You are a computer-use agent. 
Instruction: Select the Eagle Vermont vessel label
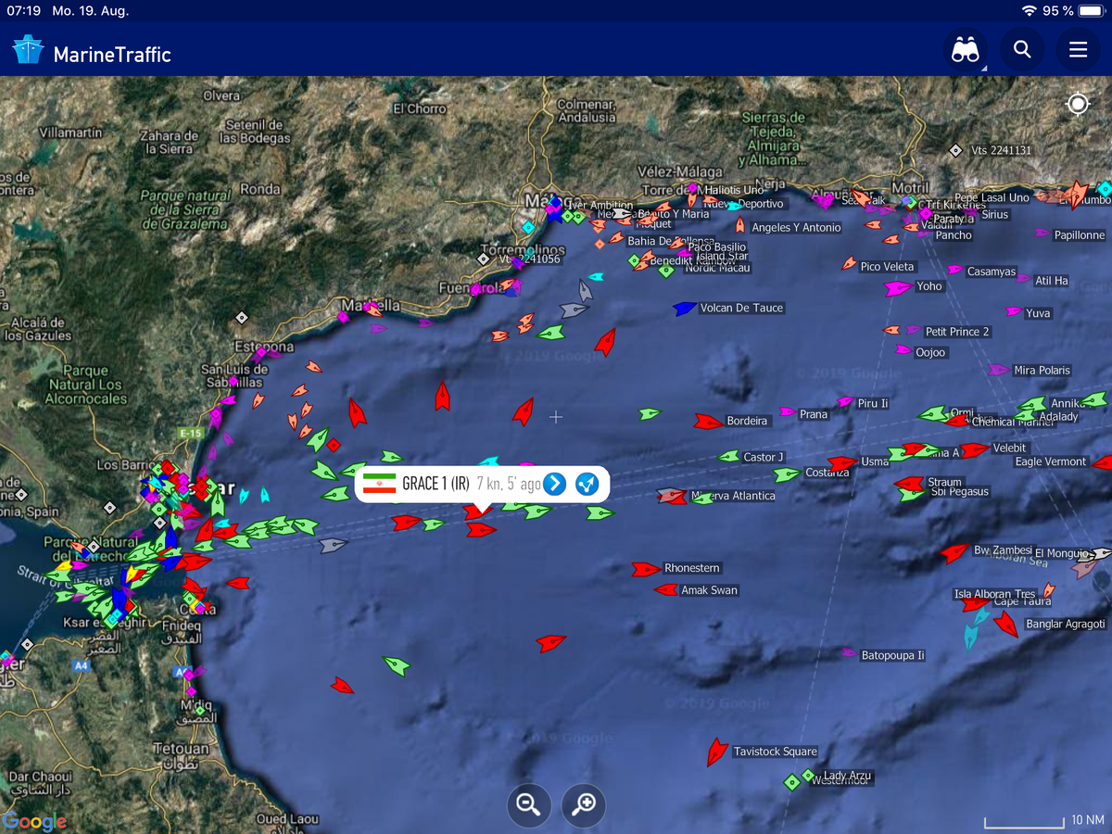pos(1053,461)
